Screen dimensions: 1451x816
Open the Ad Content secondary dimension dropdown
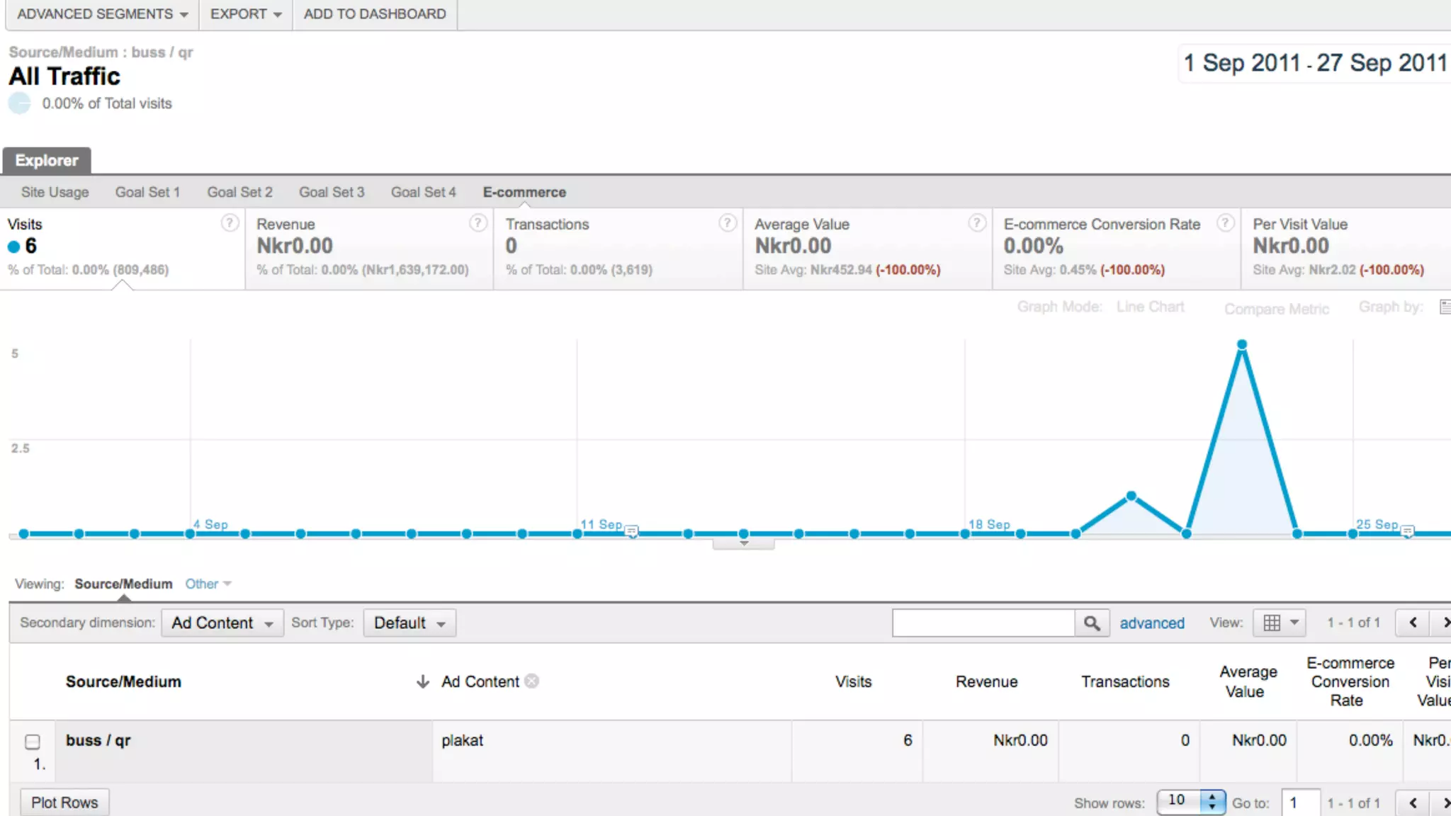(222, 623)
